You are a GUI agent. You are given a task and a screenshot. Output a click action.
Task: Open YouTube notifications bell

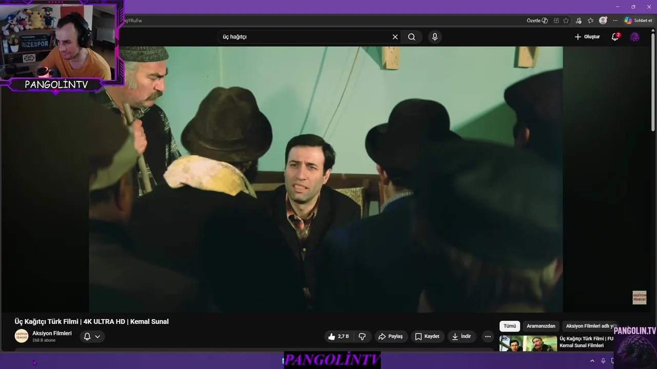[615, 37]
